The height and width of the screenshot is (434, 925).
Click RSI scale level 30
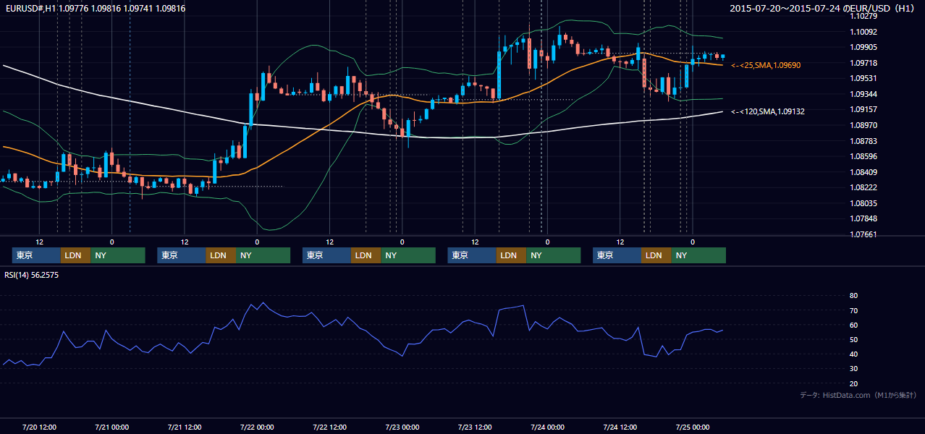[854, 369]
